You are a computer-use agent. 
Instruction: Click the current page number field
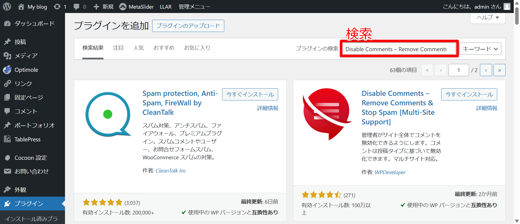(x=459, y=70)
